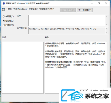Click comment box scrollbar down arrow
Screen dimensions: 111x103
pyautogui.click(x=107, y=24)
